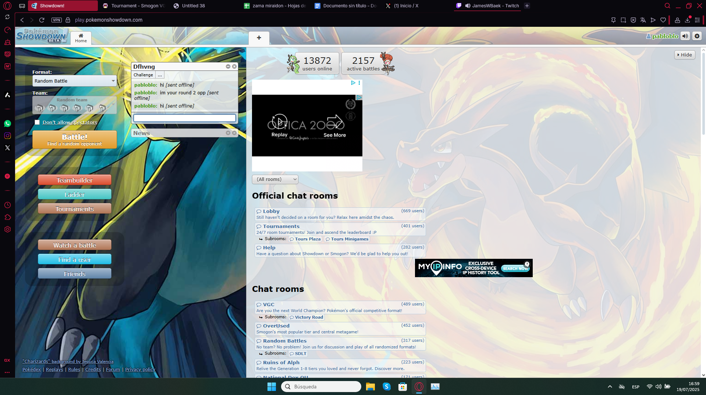
Task: Switch to the Home tab
Action: coord(81,38)
